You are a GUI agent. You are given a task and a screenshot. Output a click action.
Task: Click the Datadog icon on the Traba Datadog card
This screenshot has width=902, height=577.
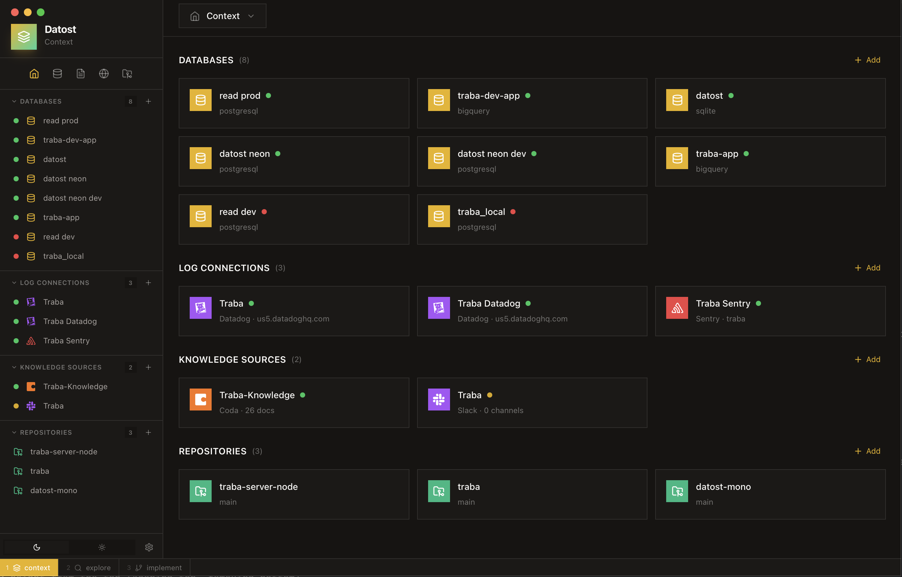(x=439, y=308)
